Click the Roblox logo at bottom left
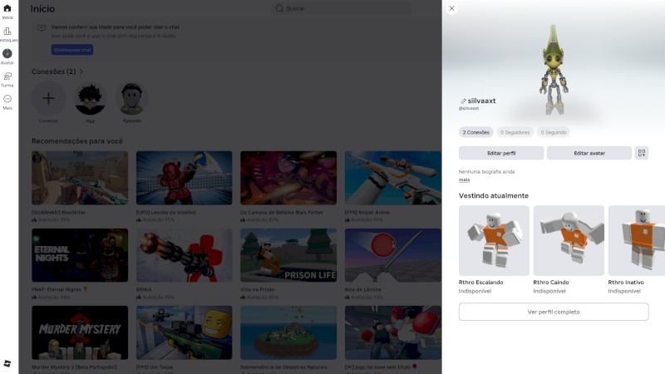This screenshot has height=374, width=665. pos(7,363)
